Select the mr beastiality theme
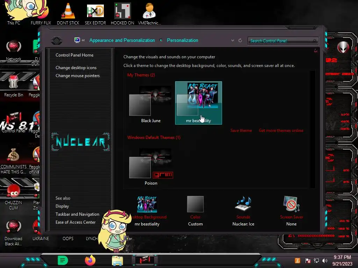 [x=199, y=103]
